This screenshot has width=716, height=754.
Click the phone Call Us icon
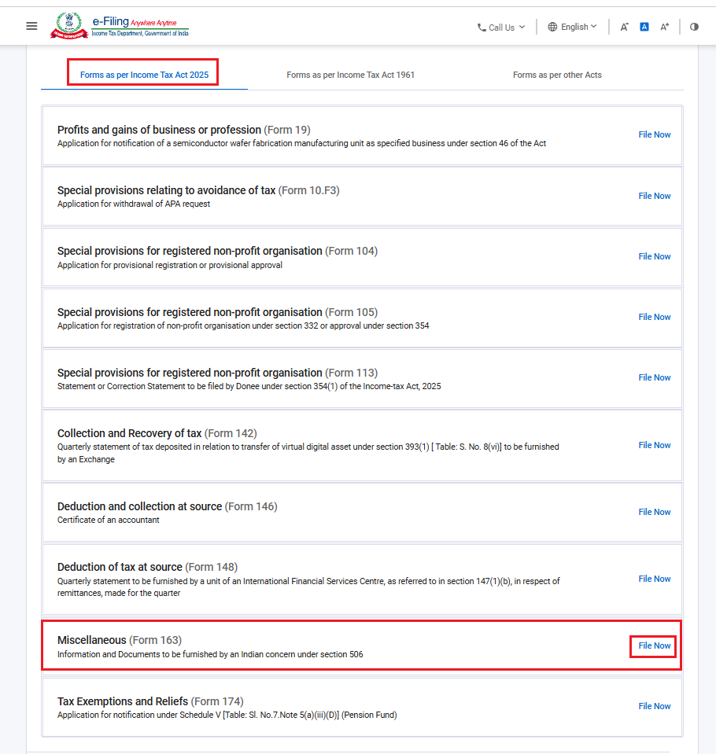pos(482,28)
